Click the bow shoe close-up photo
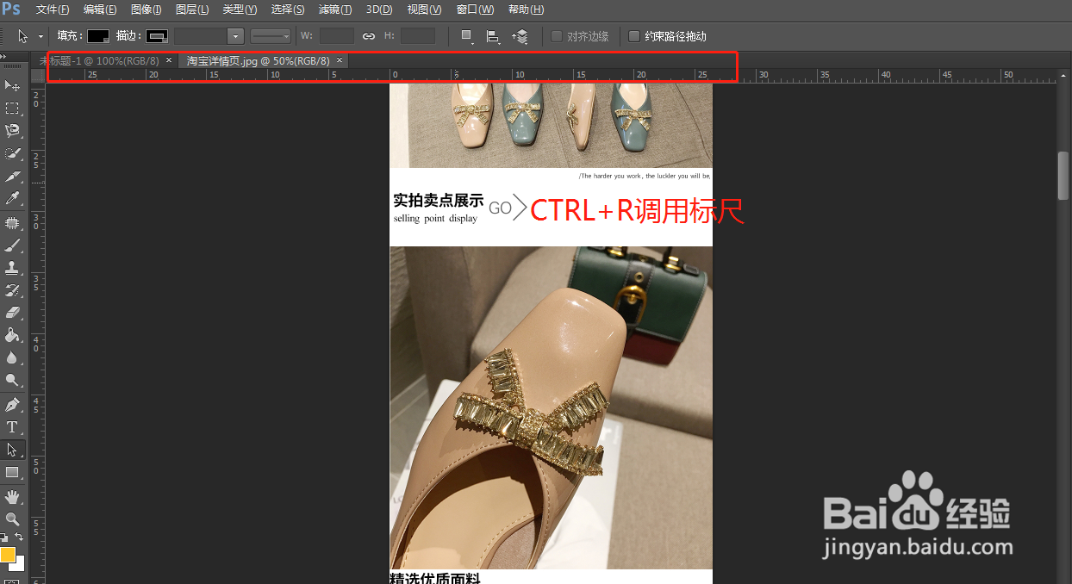Image resolution: width=1072 pixels, height=584 pixels. click(551, 407)
